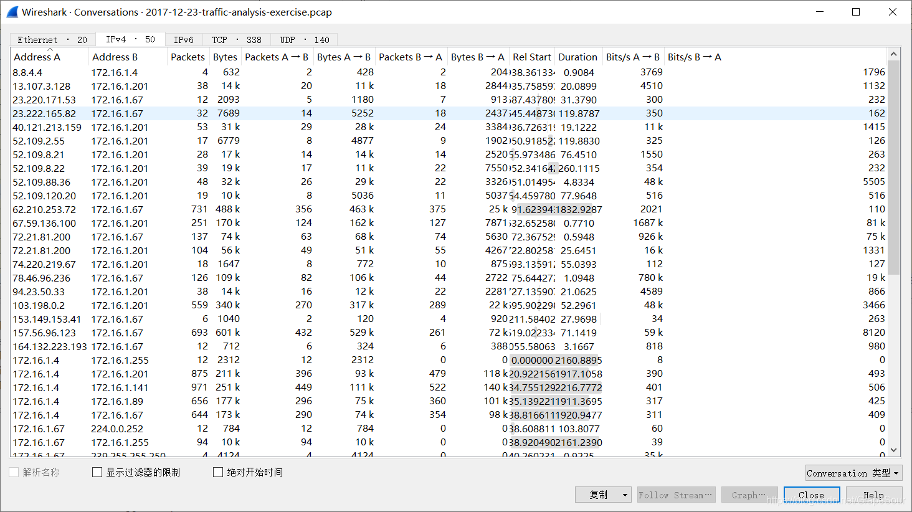Select the 62.210.253.72 row
This screenshot has height=512, width=912.
click(x=449, y=209)
